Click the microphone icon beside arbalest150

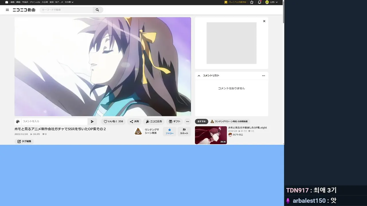pos(288,201)
